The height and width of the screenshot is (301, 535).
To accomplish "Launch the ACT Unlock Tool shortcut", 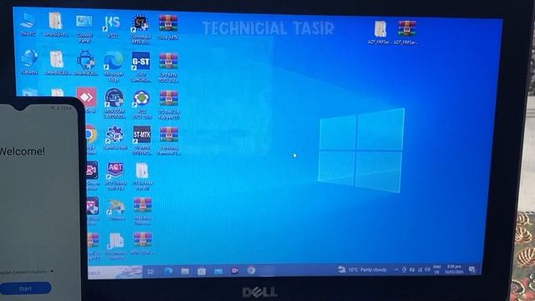I will 115,176.
